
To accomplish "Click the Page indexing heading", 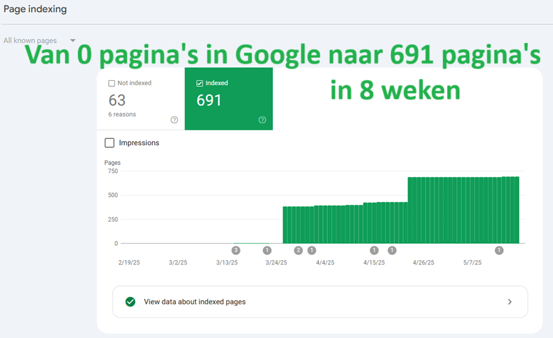I will 35,9.
